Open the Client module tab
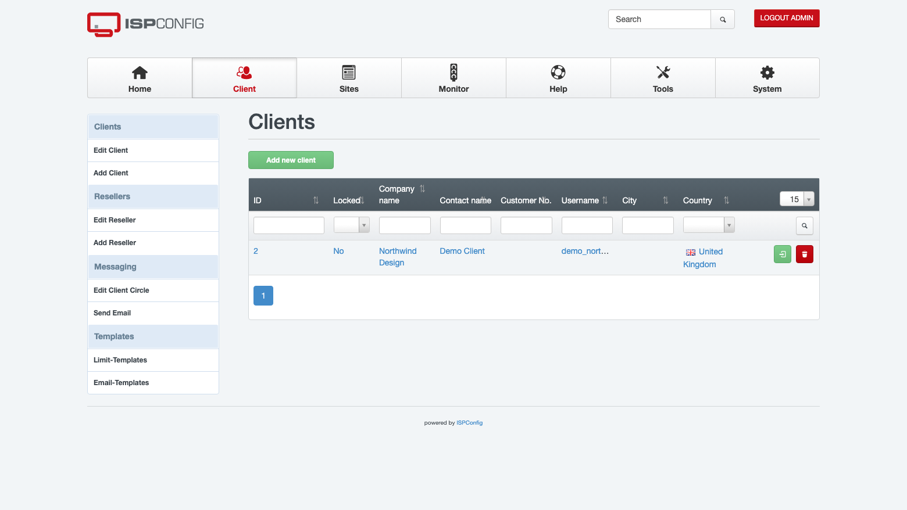The height and width of the screenshot is (510, 907). pyautogui.click(x=244, y=78)
